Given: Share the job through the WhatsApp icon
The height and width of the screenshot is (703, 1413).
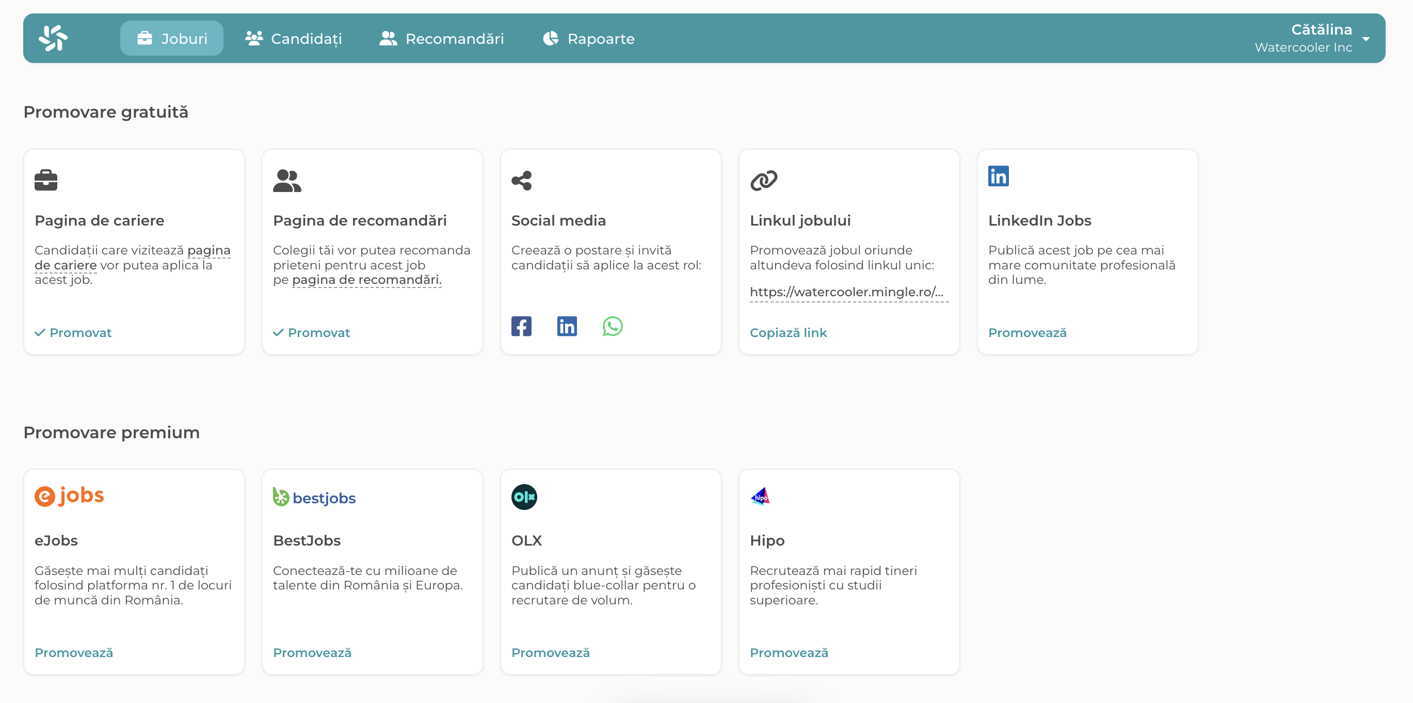Looking at the screenshot, I should click(x=612, y=326).
